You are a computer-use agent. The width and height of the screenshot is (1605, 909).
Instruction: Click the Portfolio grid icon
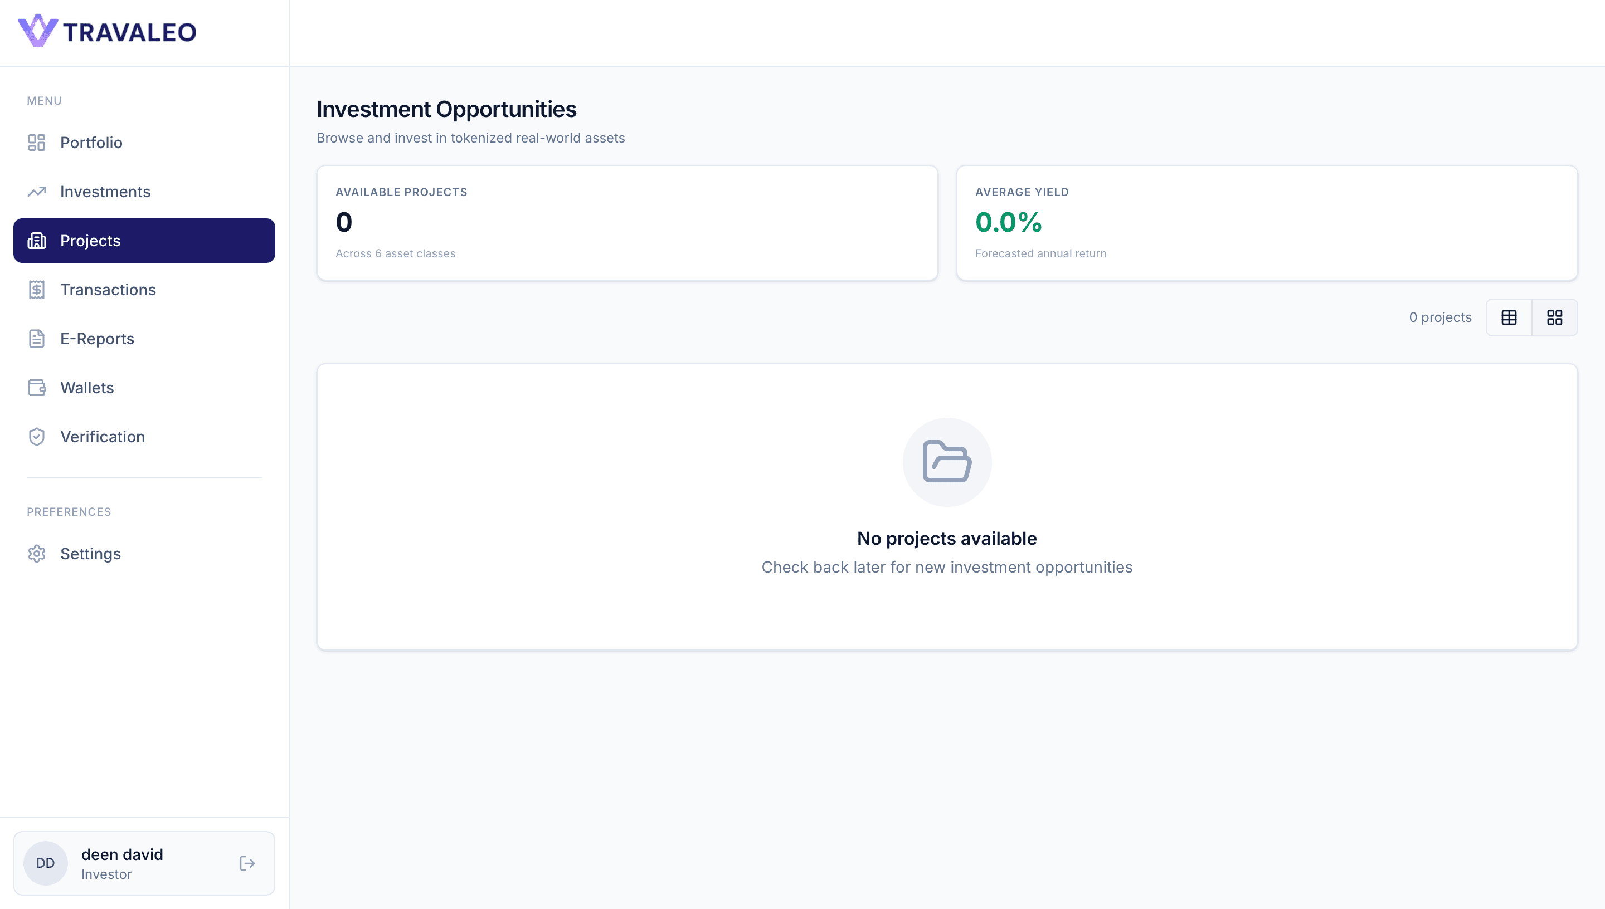tap(37, 143)
